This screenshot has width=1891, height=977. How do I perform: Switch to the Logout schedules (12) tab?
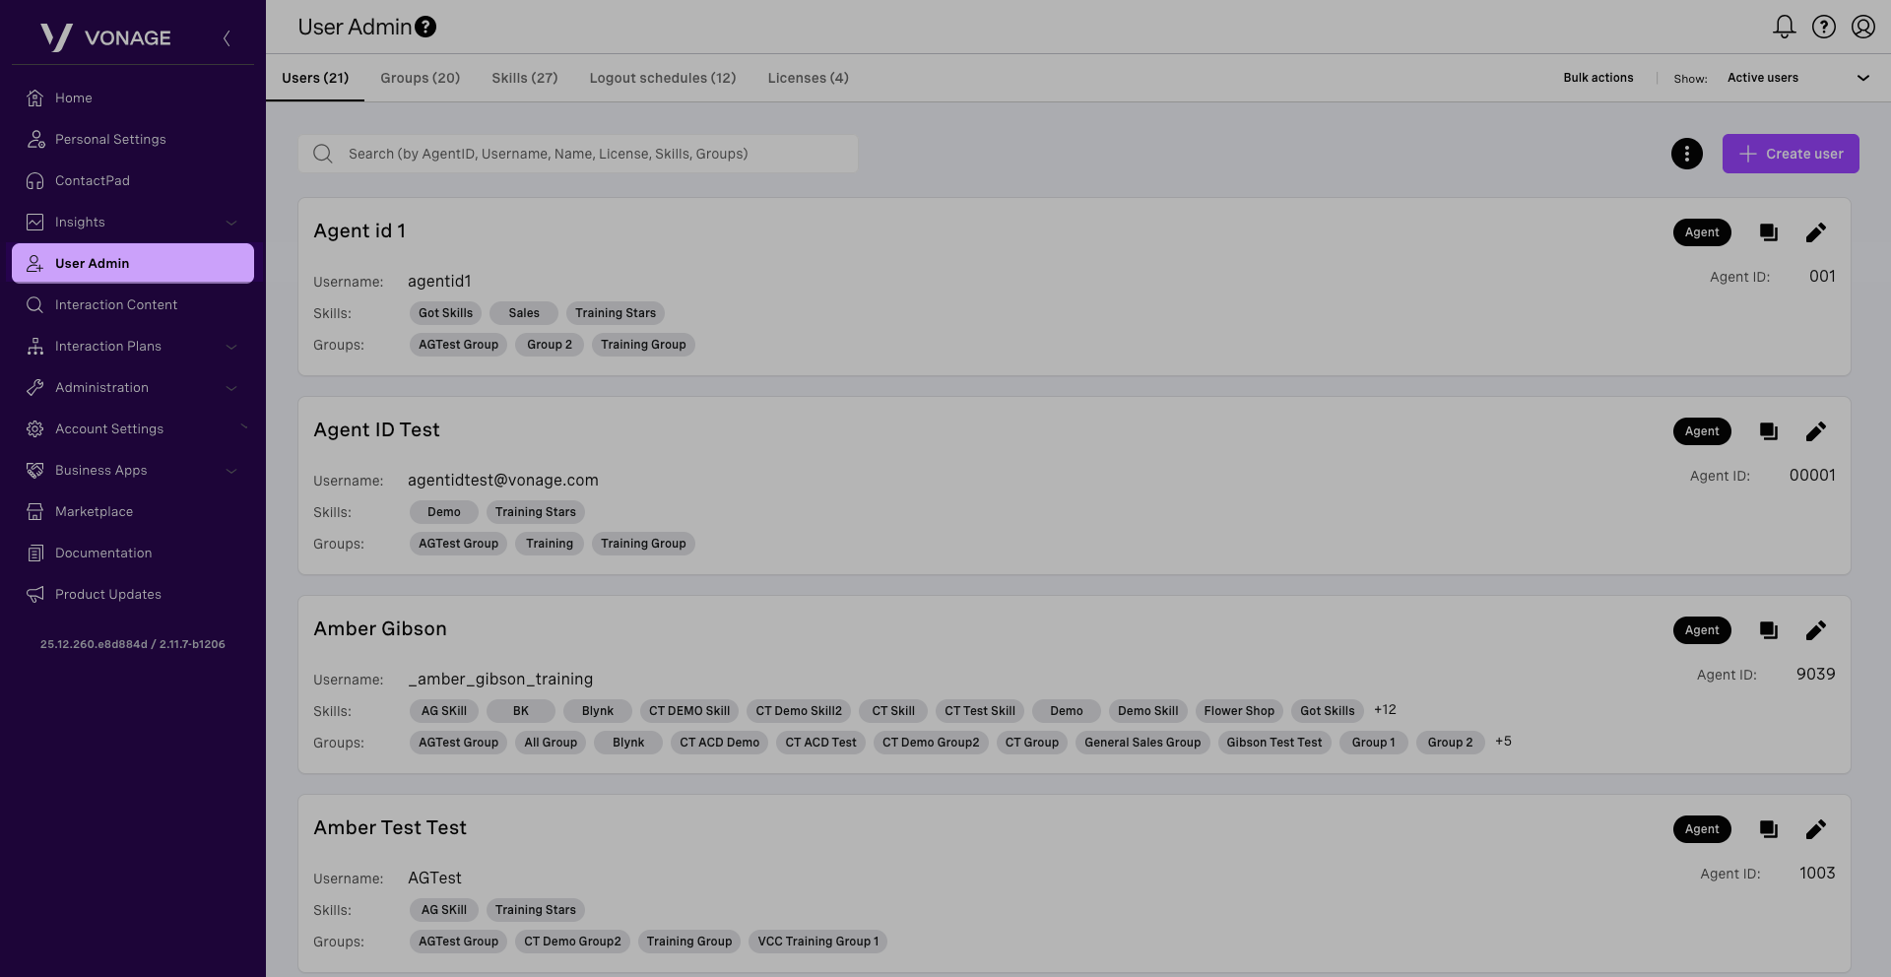click(x=662, y=78)
